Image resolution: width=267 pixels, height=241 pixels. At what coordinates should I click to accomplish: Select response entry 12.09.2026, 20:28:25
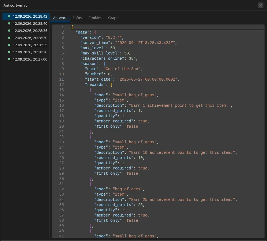pyautogui.click(x=26, y=45)
